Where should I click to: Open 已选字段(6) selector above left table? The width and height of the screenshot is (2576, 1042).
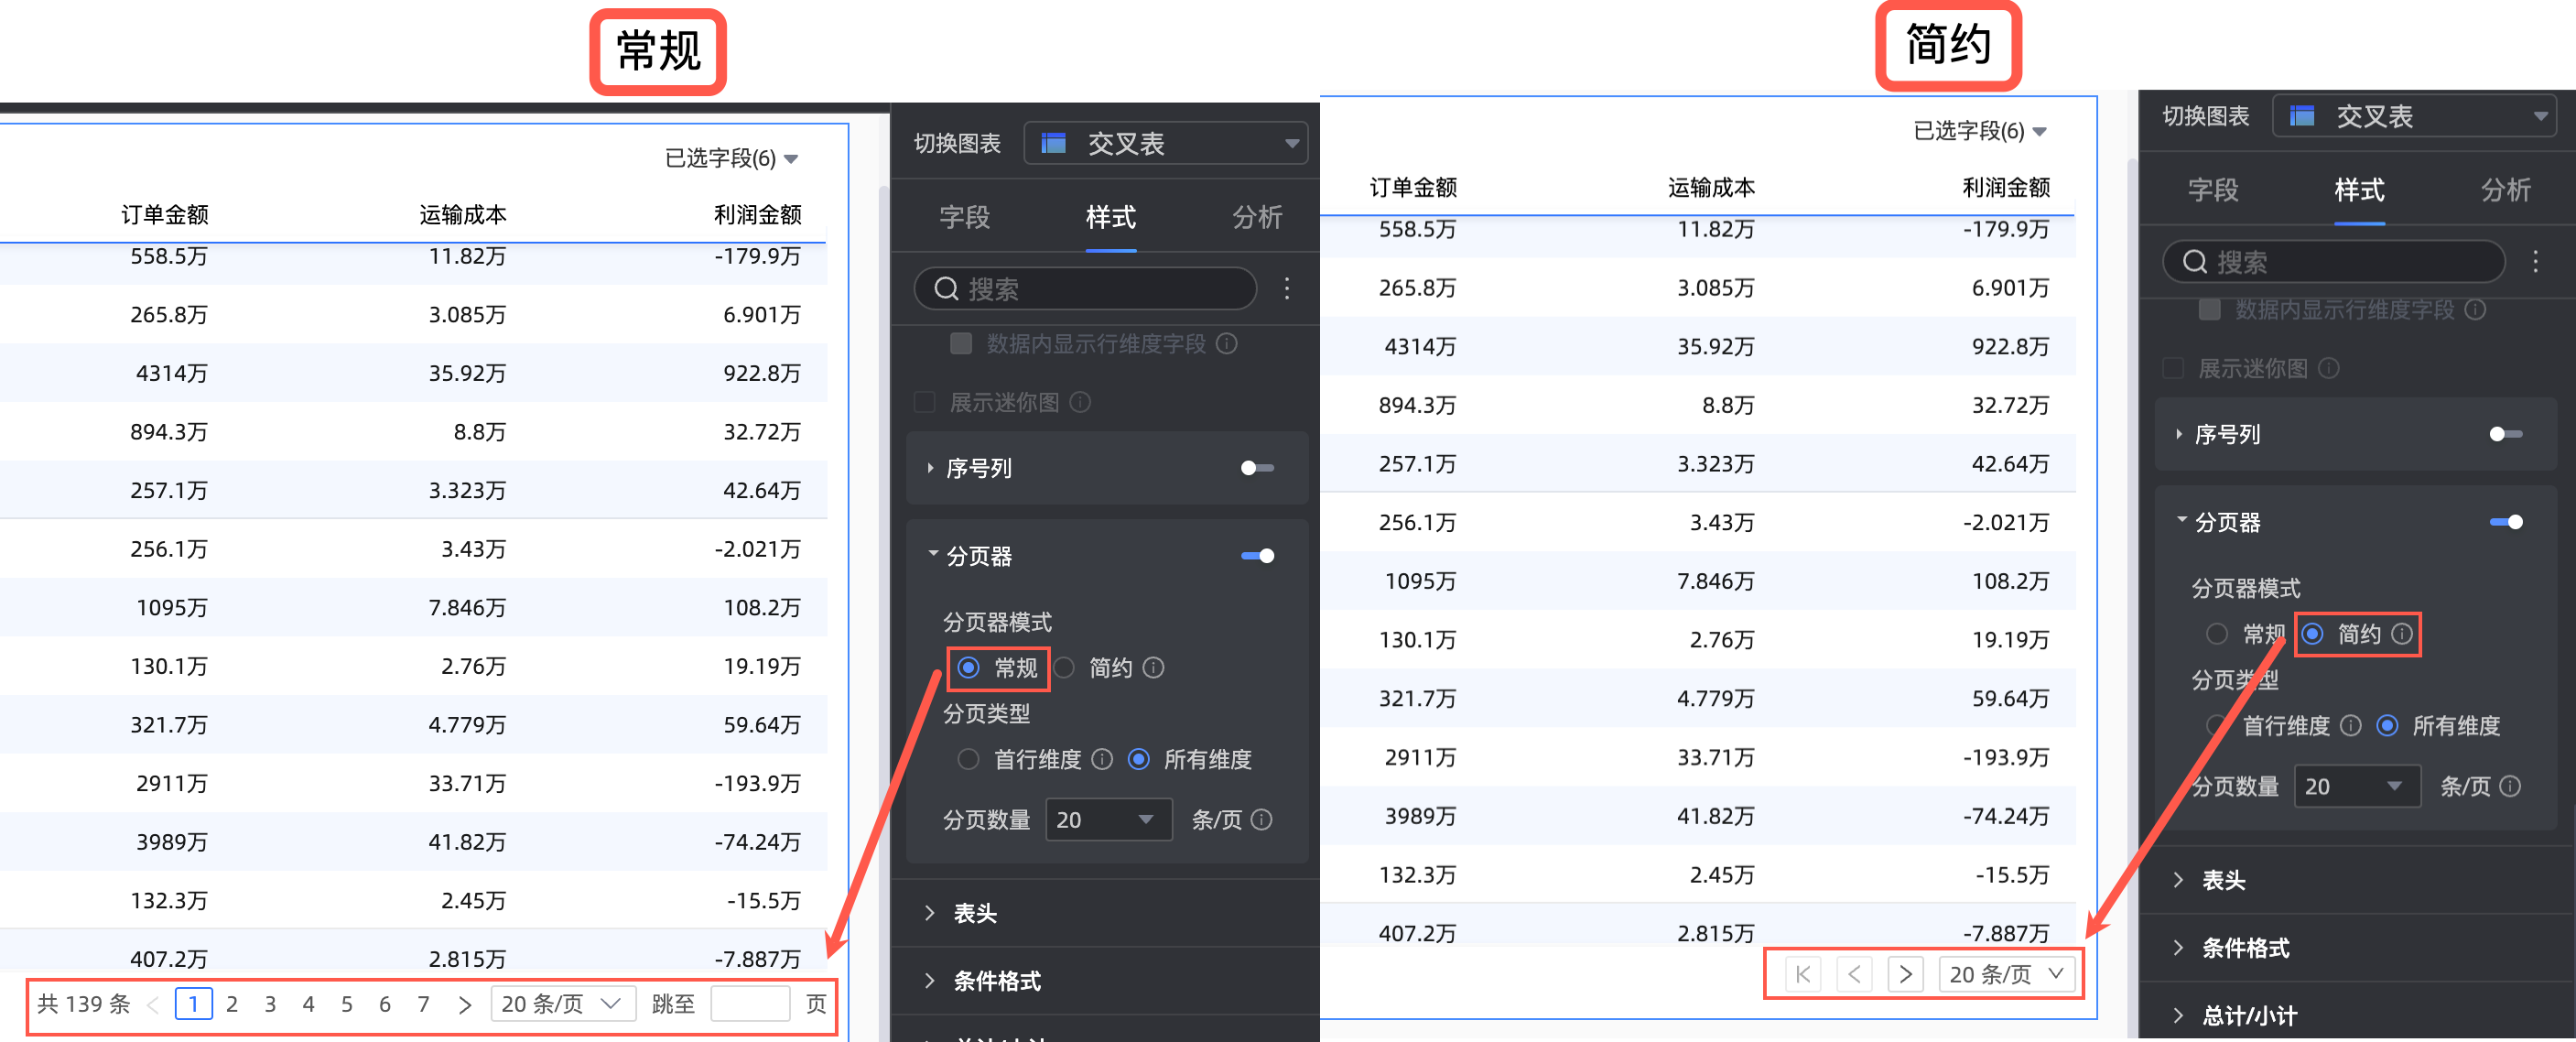point(731,158)
